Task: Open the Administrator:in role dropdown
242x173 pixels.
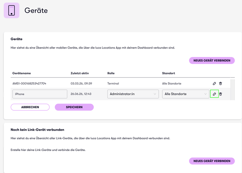Action: (133, 94)
